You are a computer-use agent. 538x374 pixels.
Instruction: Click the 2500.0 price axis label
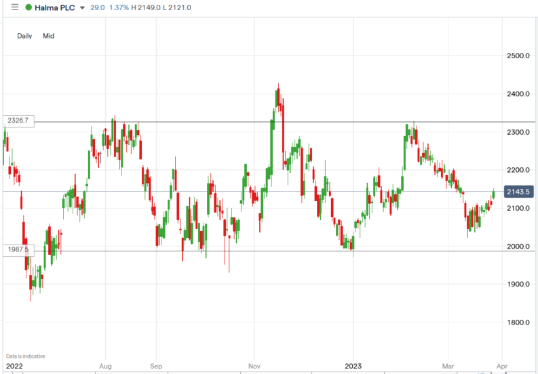[518, 56]
